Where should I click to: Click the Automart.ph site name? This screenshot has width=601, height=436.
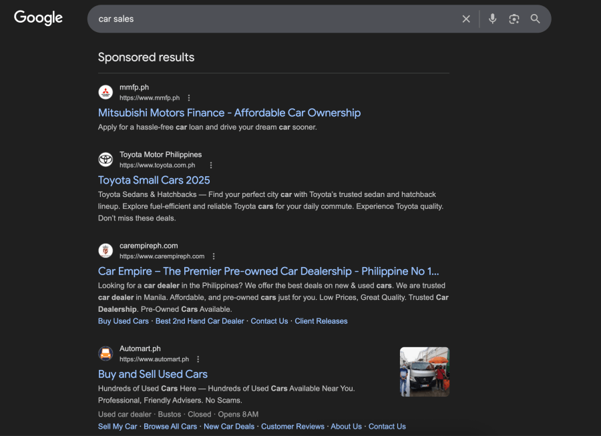(140, 349)
